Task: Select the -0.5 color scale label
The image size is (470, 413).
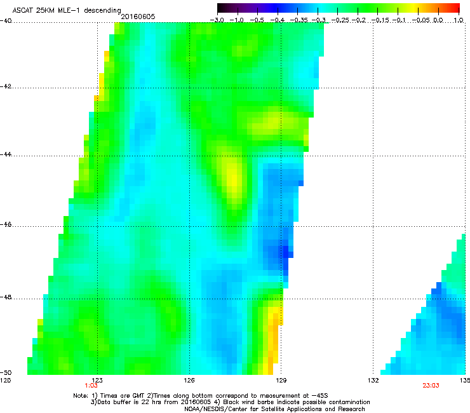Action: click(257, 20)
